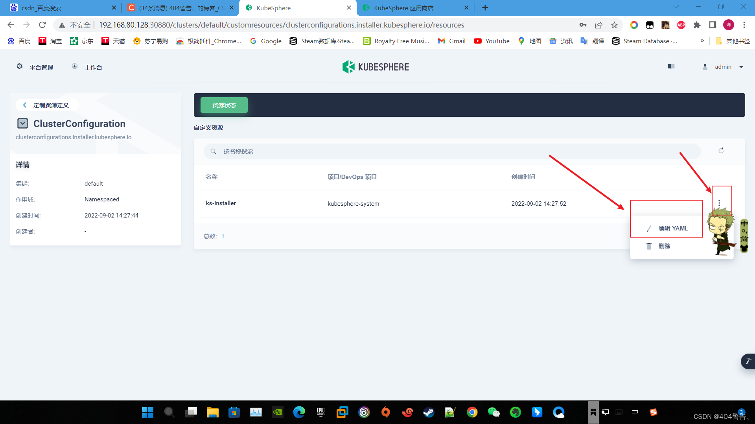
Task: Open the extensions puzzle menu
Action: [697, 25]
